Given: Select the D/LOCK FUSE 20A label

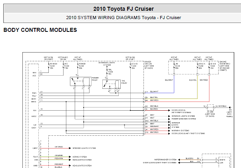Looking at the screenshot, I should click(x=201, y=66).
